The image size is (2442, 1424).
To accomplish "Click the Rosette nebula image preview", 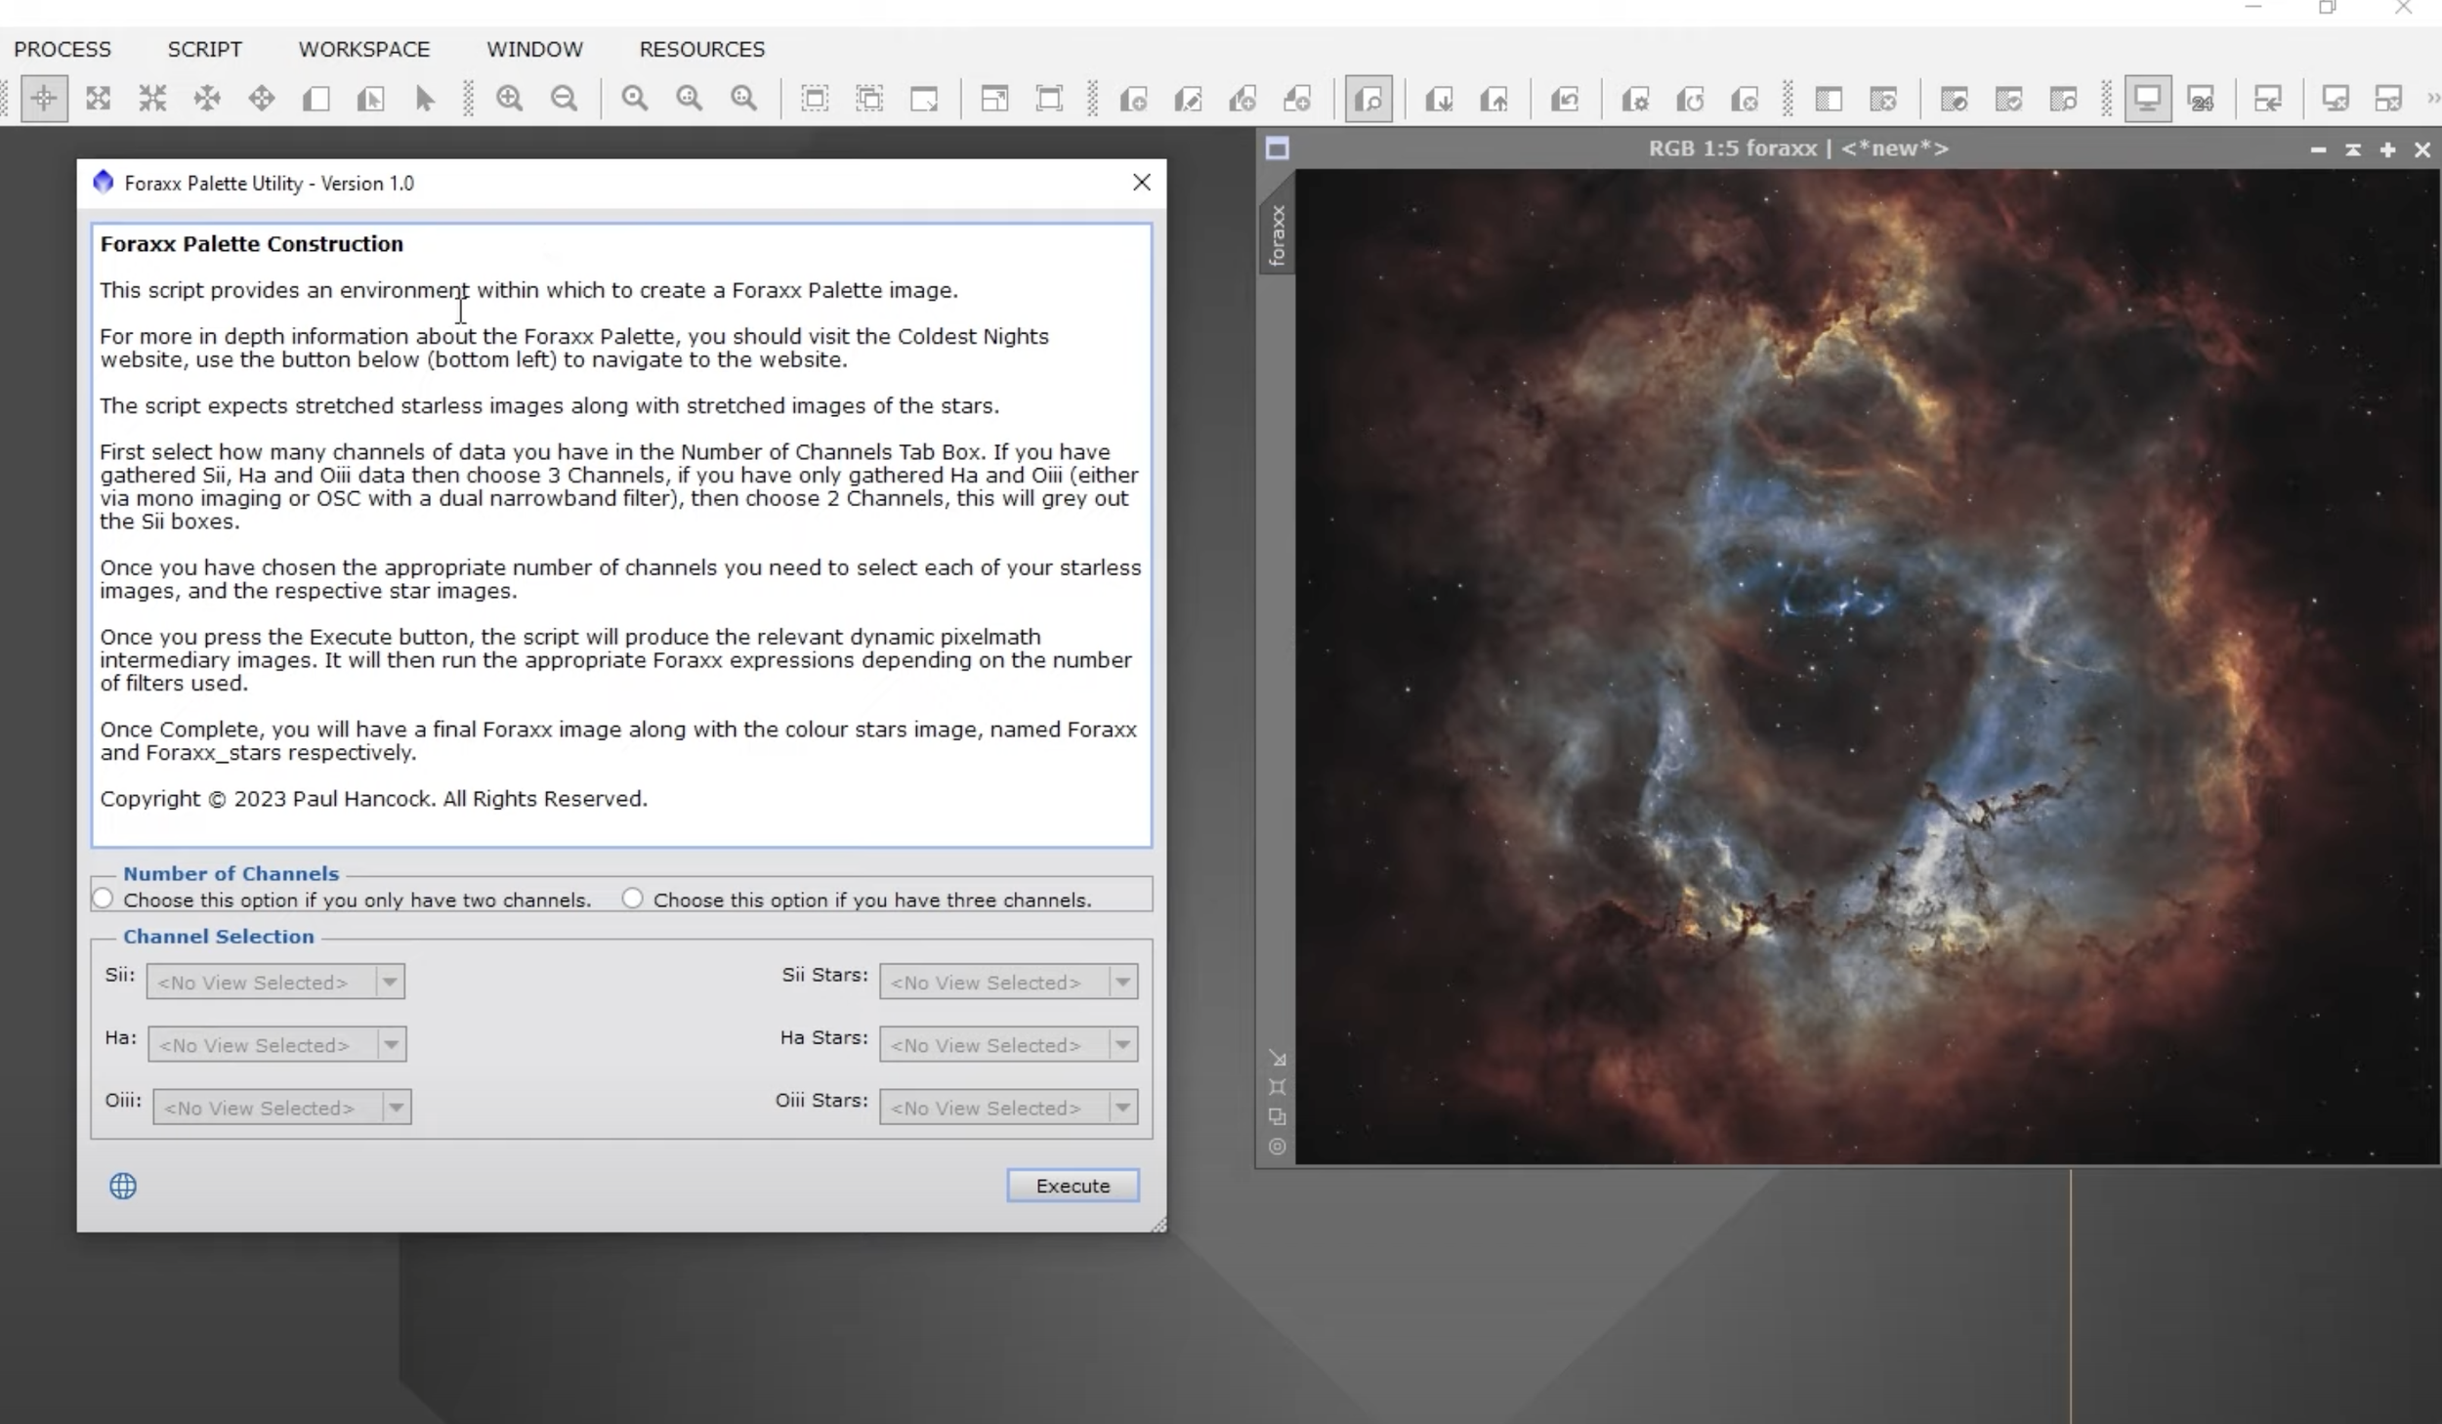I will coord(1866,666).
